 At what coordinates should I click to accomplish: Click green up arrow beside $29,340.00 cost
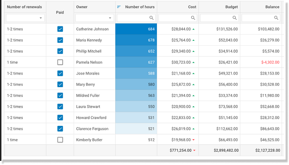pyautogui.click(x=194, y=52)
